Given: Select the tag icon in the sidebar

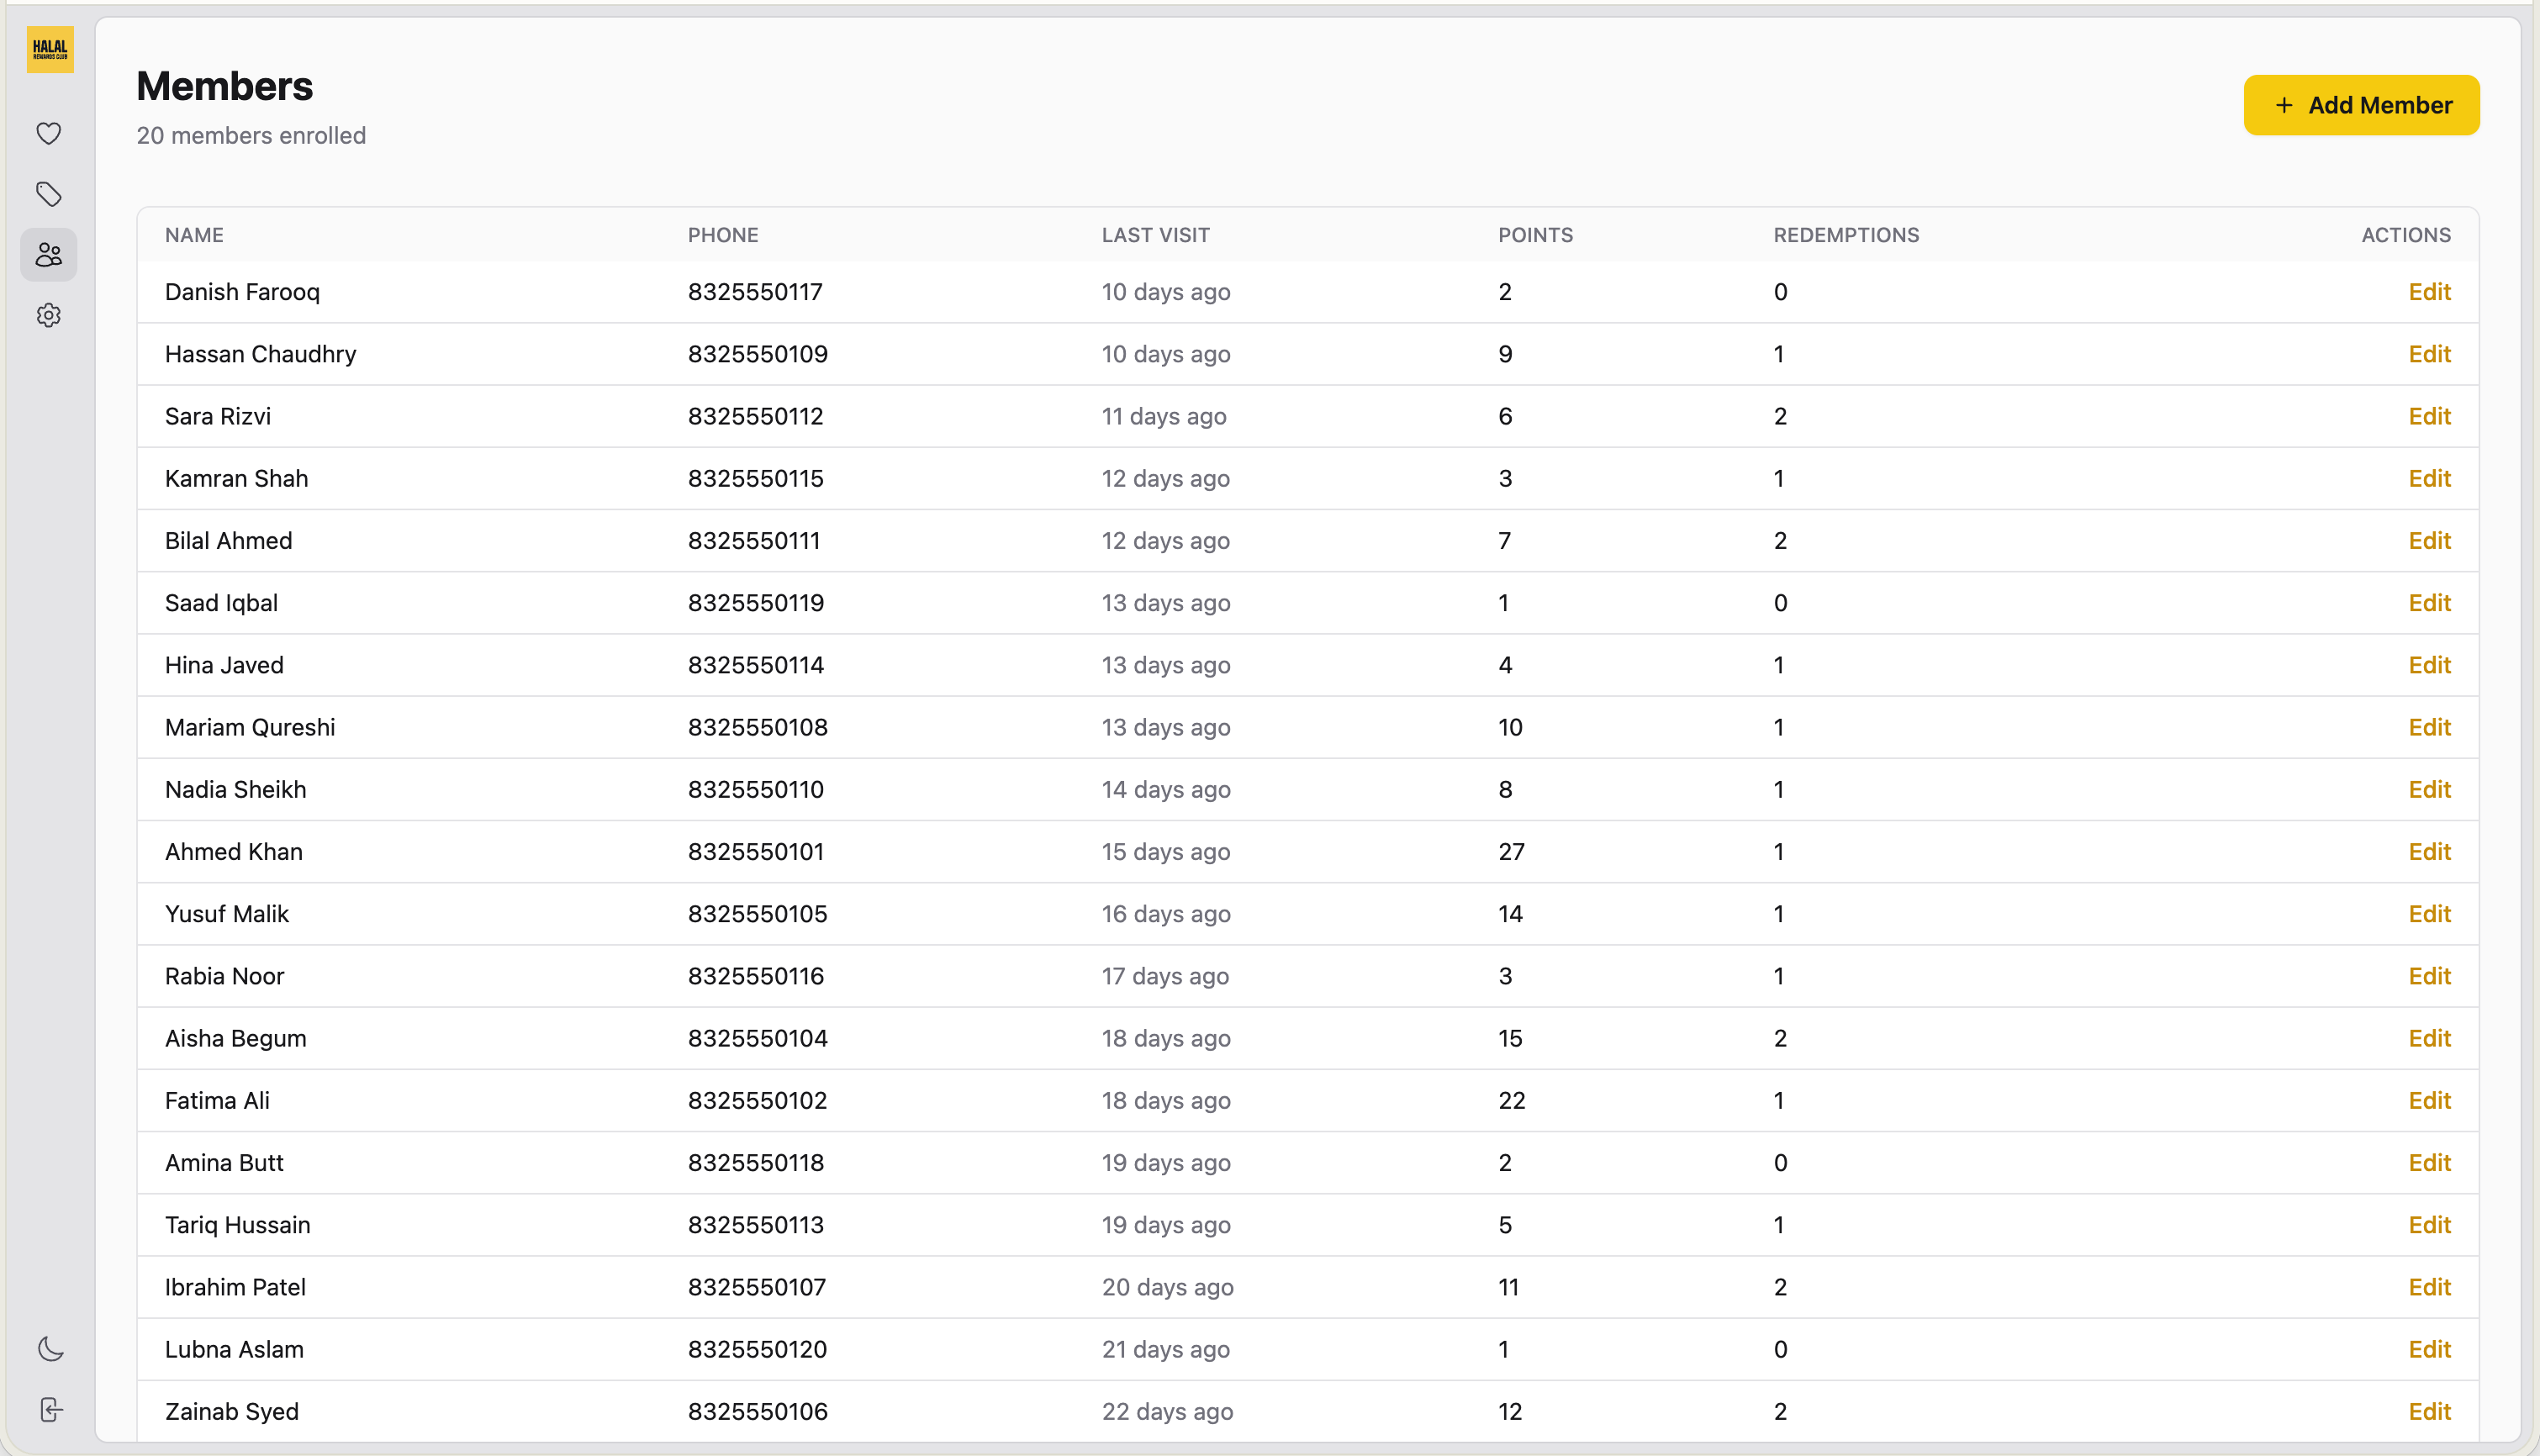Looking at the screenshot, I should pyautogui.click(x=49, y=194).
